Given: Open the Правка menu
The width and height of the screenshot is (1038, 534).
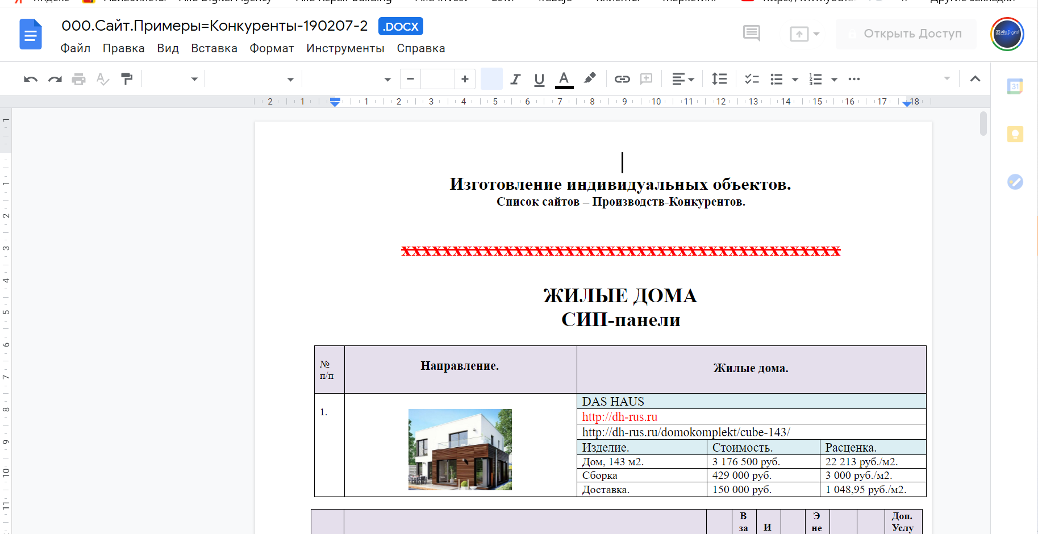Looking at the screenshot, I should [124, 48].
